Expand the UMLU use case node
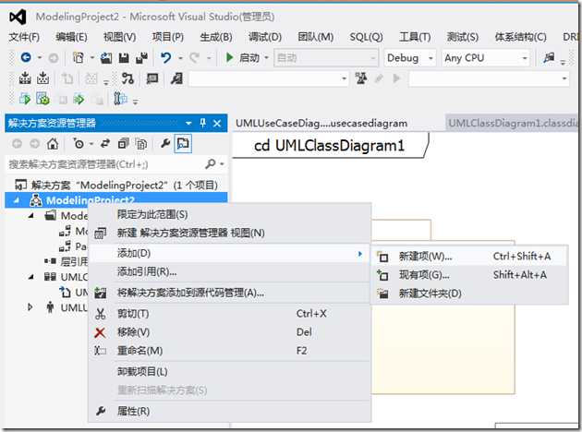 pos(30,307)
